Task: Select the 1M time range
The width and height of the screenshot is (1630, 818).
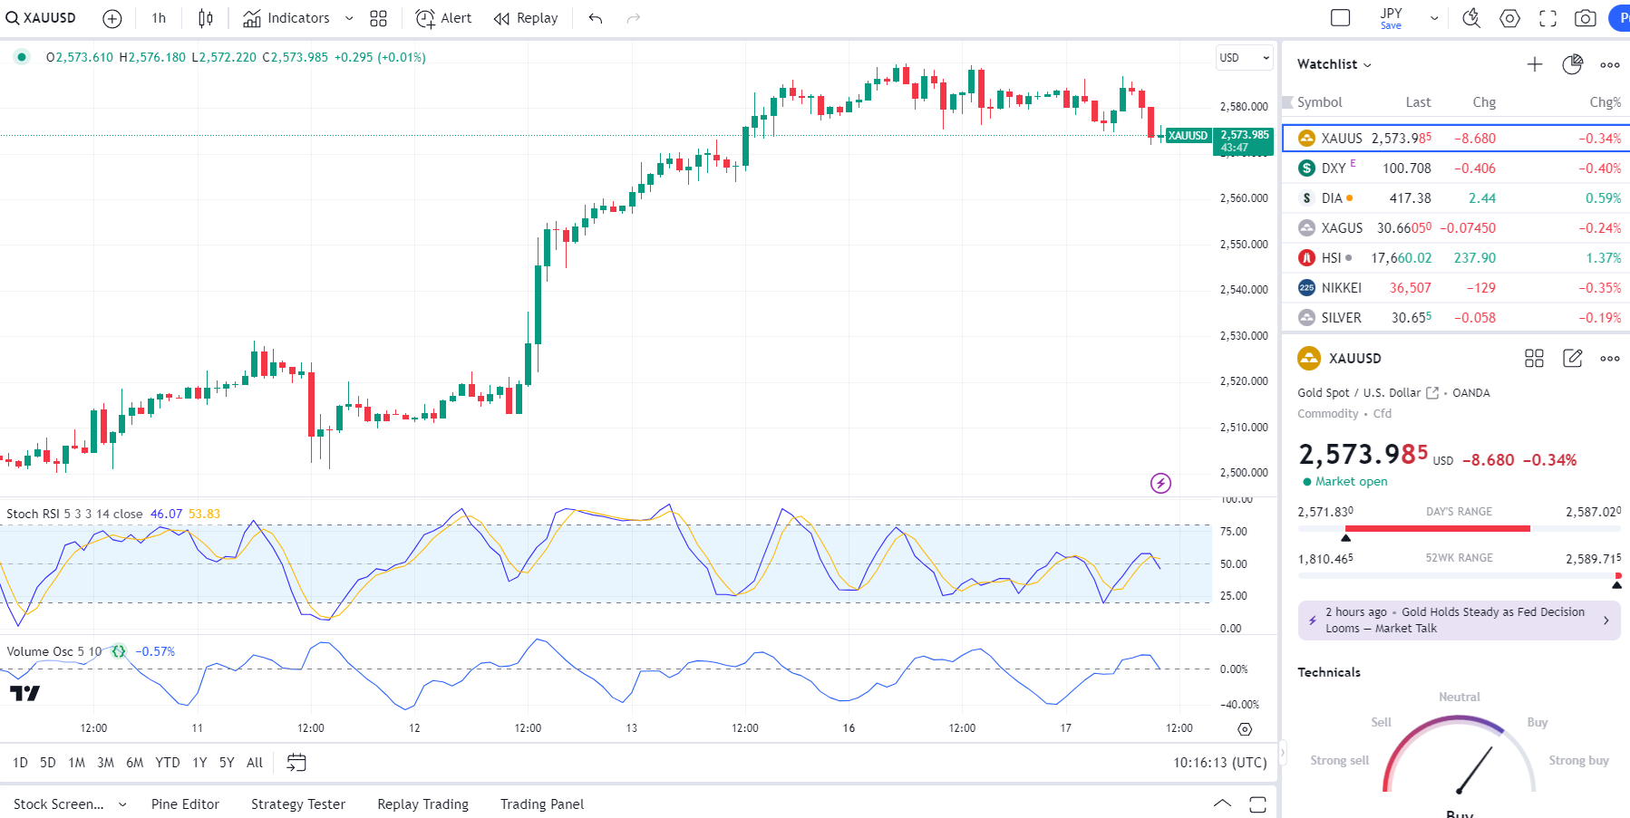Action: (x=76, y=763)
